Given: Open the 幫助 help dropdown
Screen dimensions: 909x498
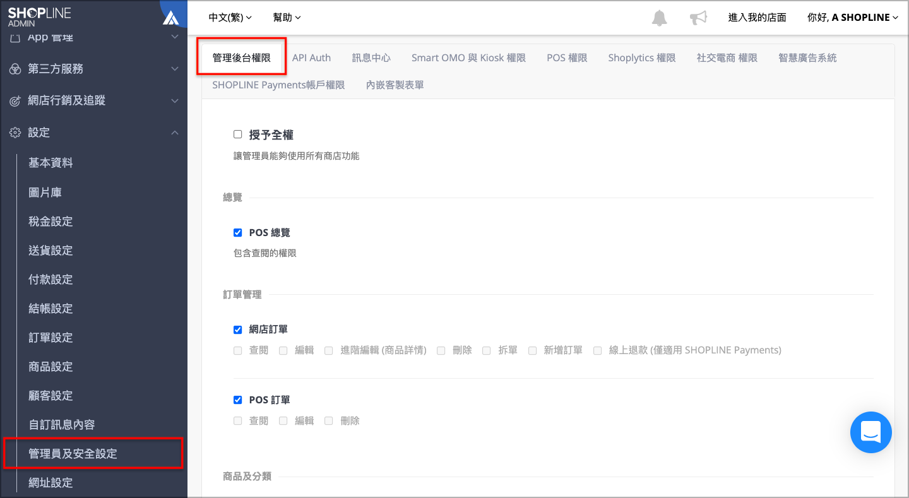Looking at the screenshot, I should (287, 18).
